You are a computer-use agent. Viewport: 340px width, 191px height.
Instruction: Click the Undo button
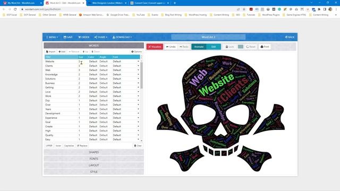[171, 47]
